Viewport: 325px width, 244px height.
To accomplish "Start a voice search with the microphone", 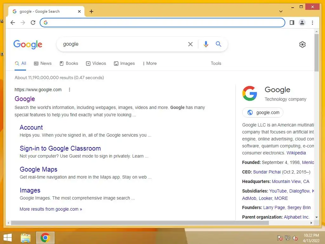I will [x=206, y=44].
